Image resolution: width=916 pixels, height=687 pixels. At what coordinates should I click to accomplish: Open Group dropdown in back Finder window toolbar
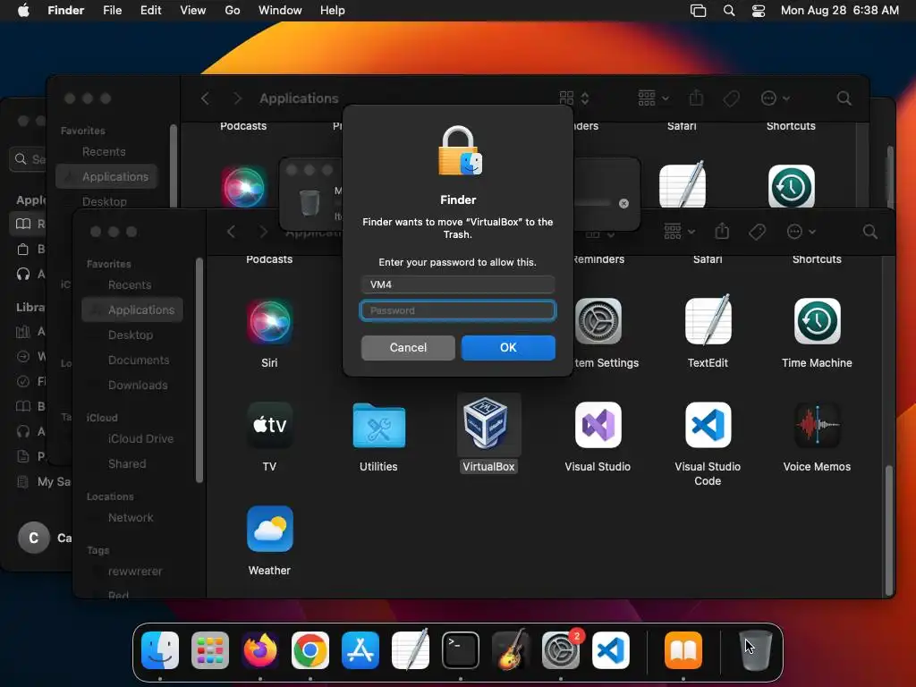coord(653,98)
